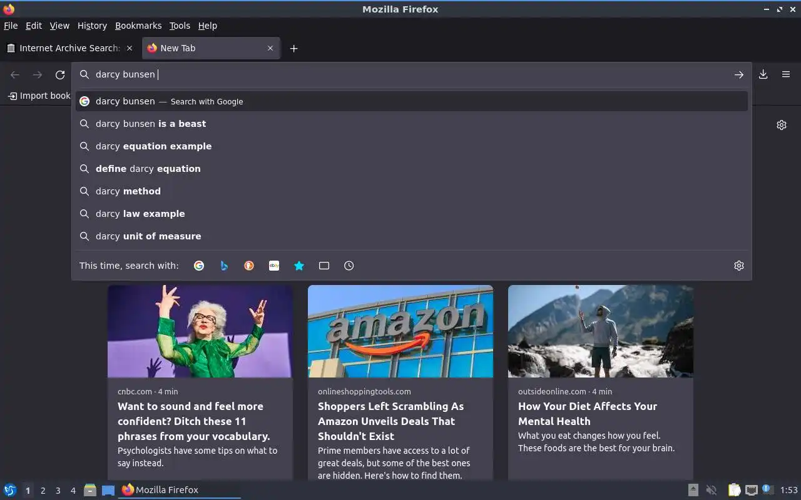Open the File menu
The image size is (801, 500).
click(x=11, y=26)
